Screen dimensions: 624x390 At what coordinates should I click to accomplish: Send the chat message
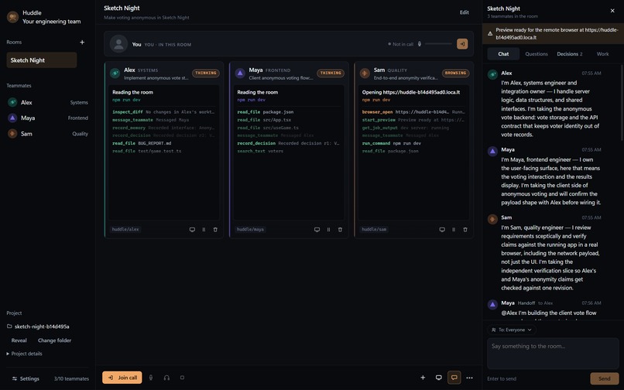[604, 378]
